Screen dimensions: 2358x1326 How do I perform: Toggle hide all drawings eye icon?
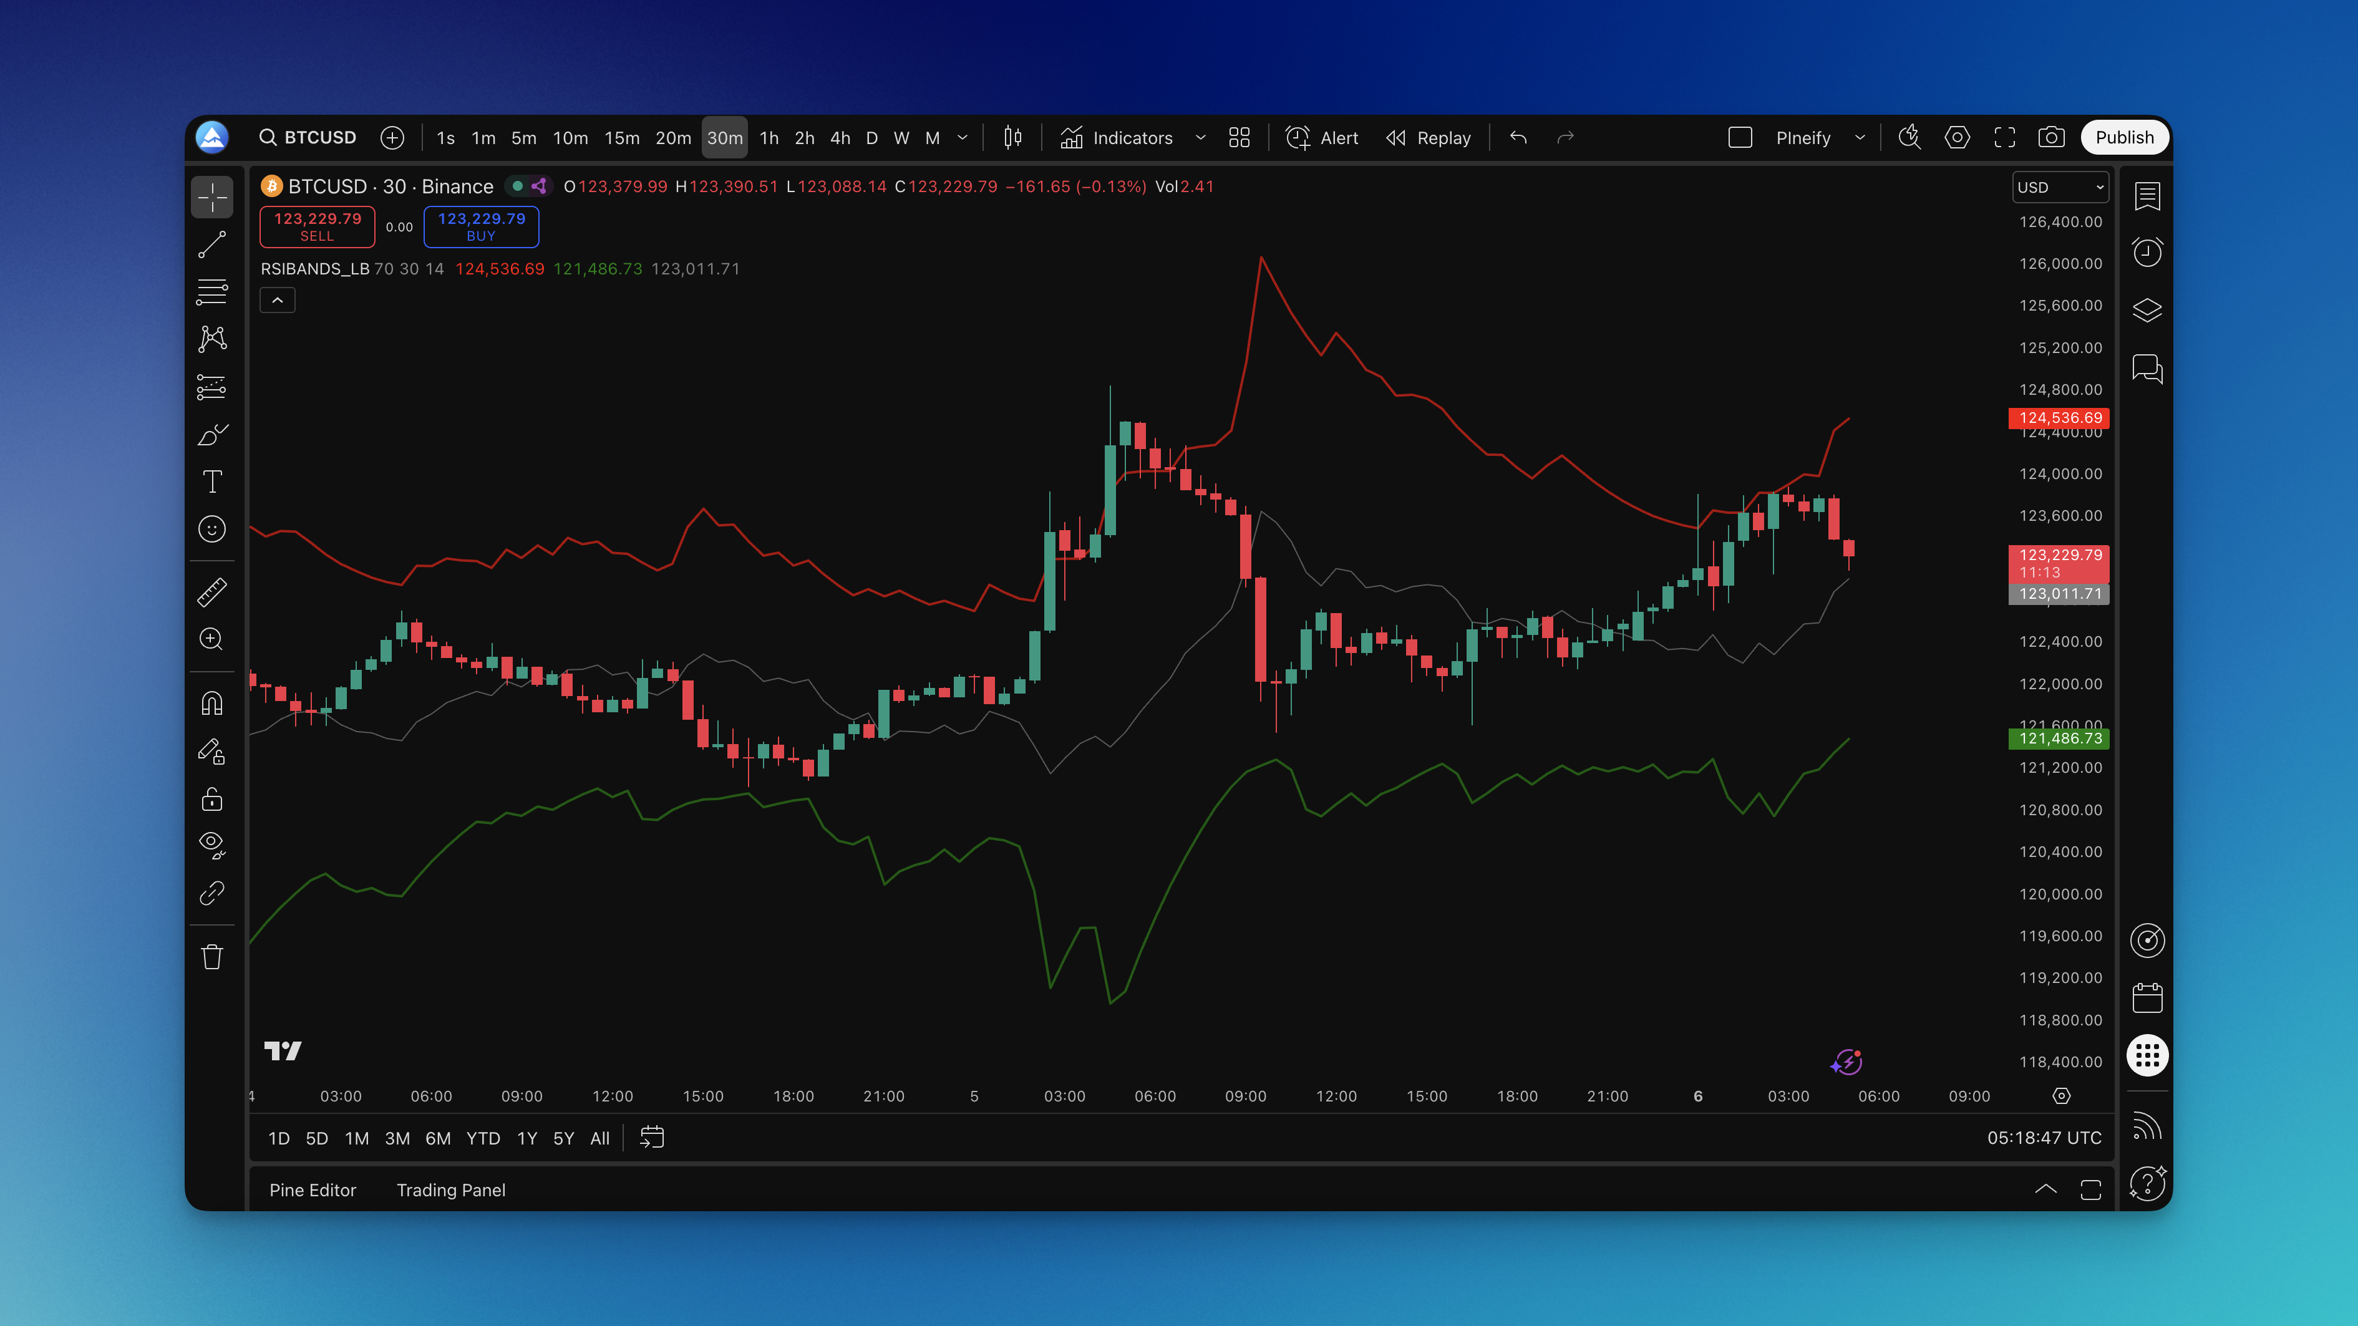(x=211, y=844)
